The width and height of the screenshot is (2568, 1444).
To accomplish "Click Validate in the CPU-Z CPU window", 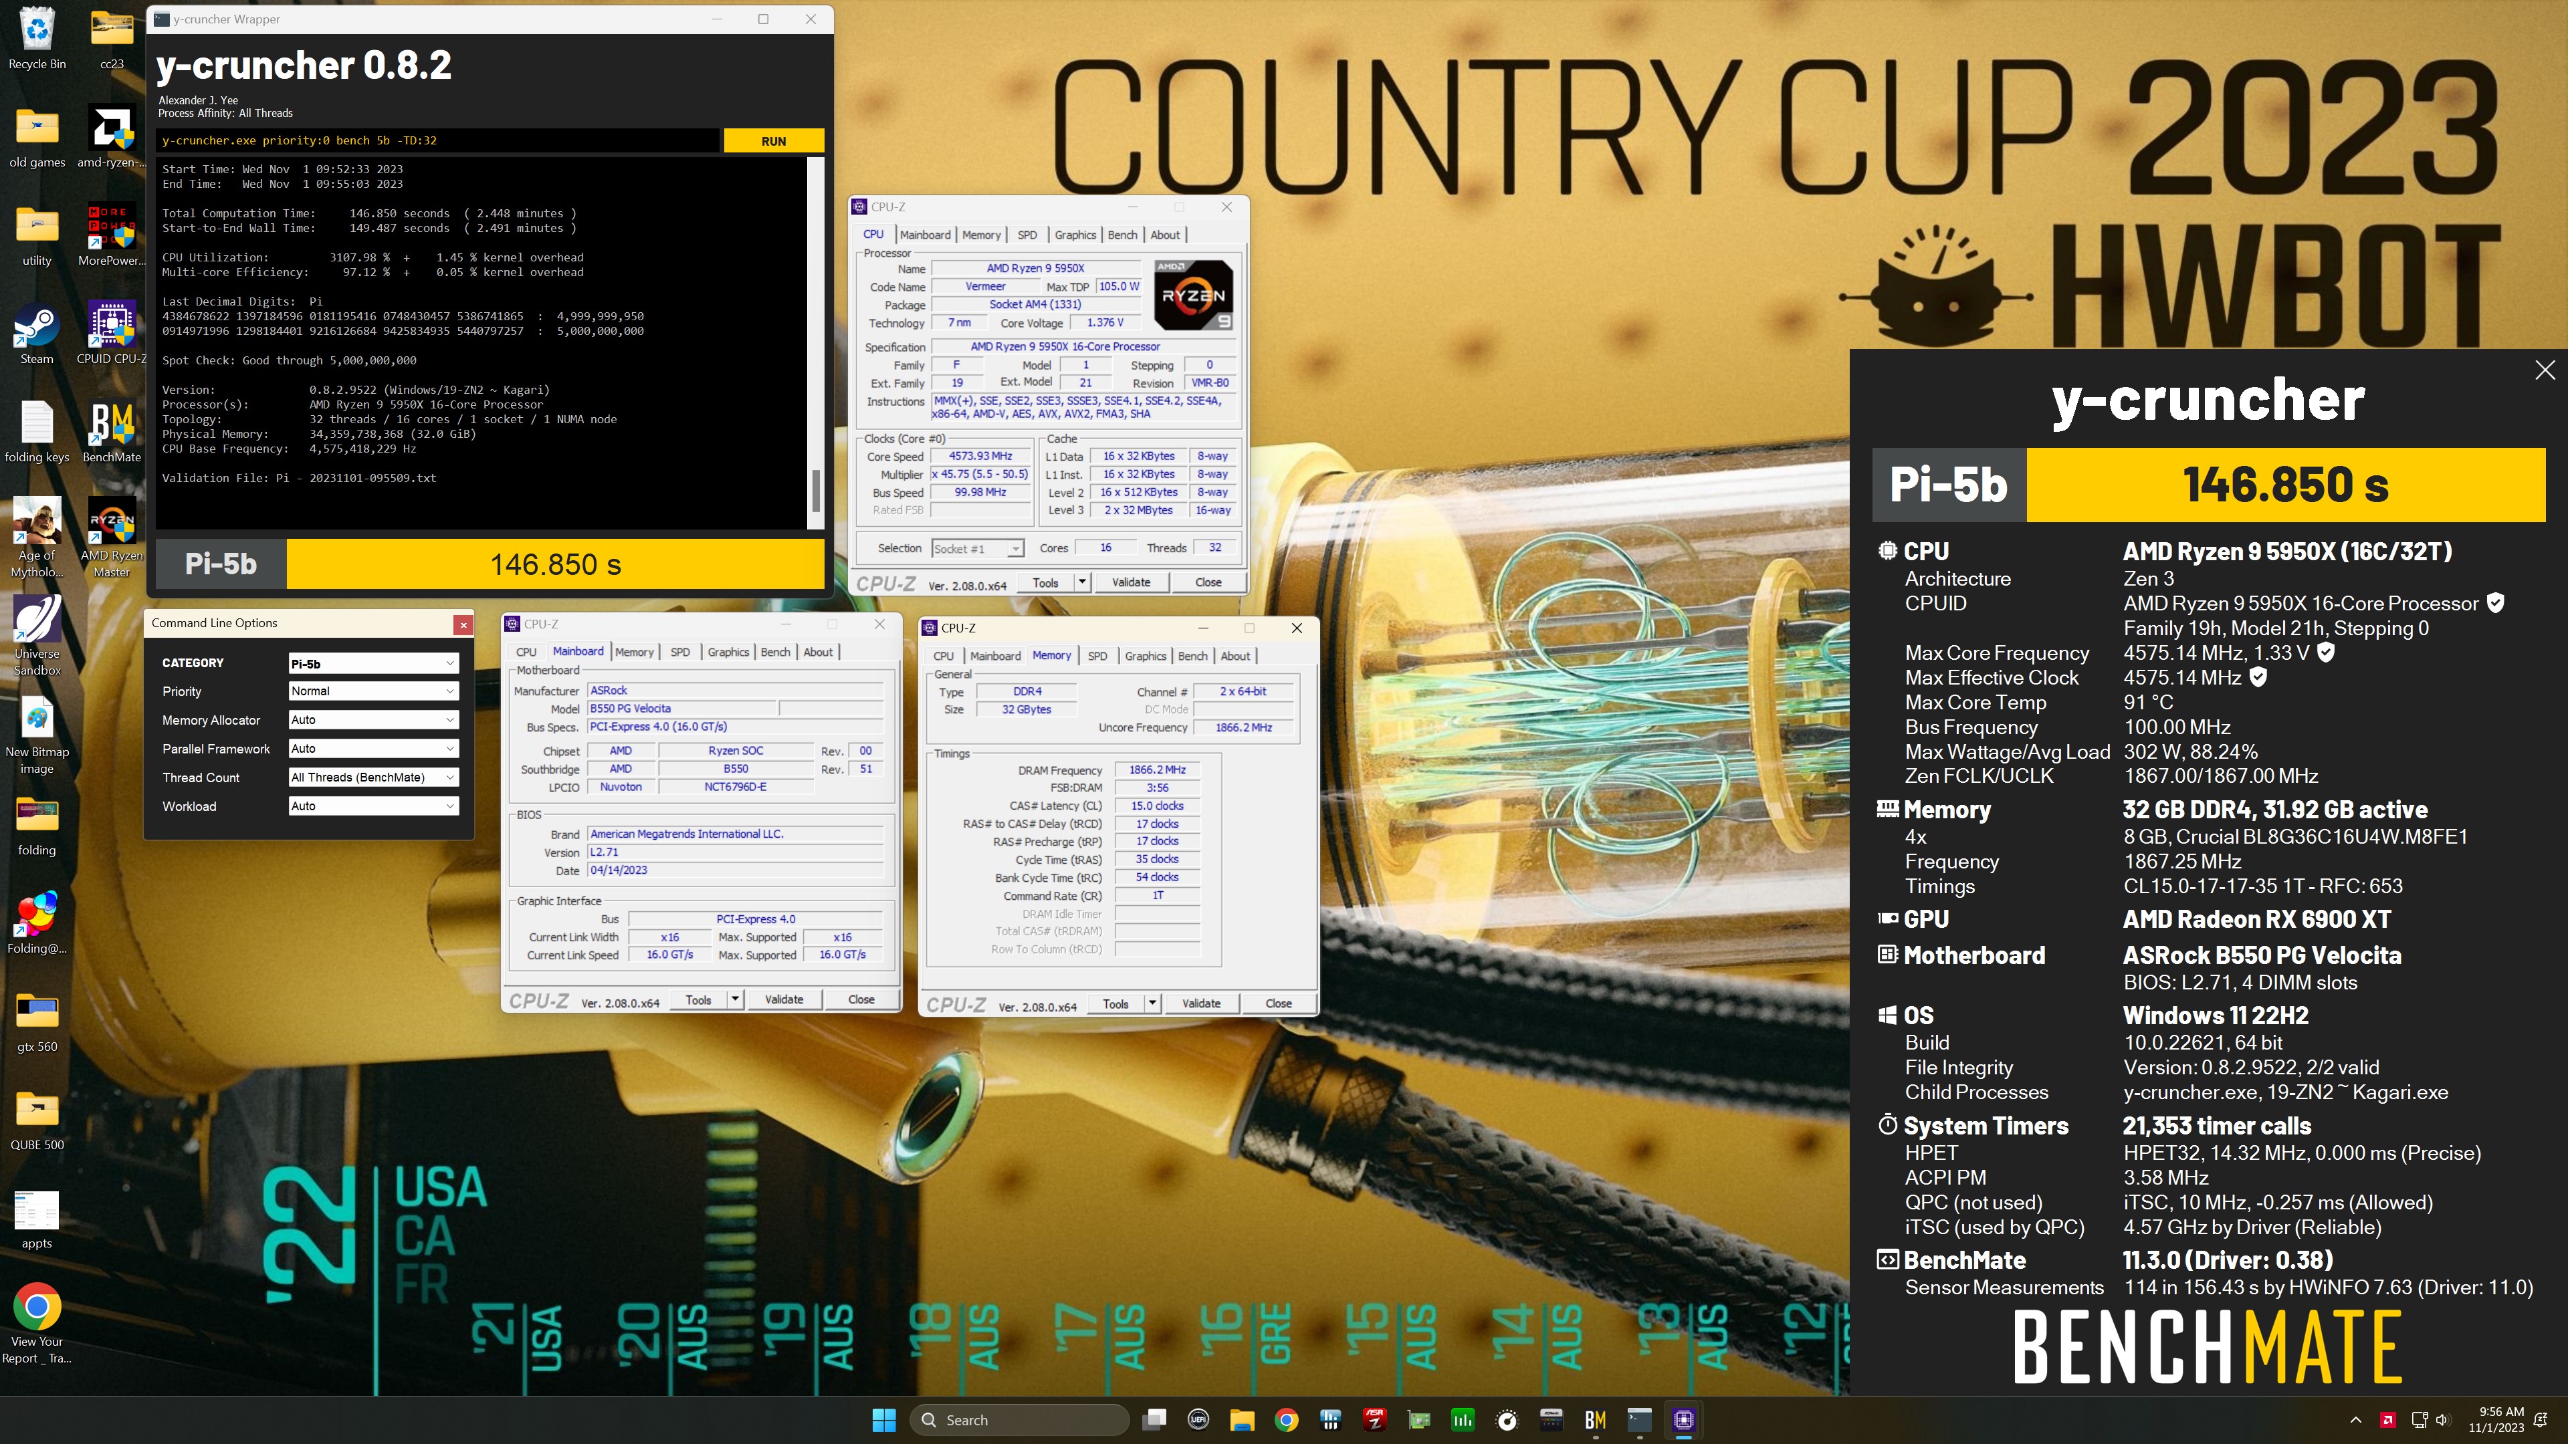I will tap(1130, 582).
